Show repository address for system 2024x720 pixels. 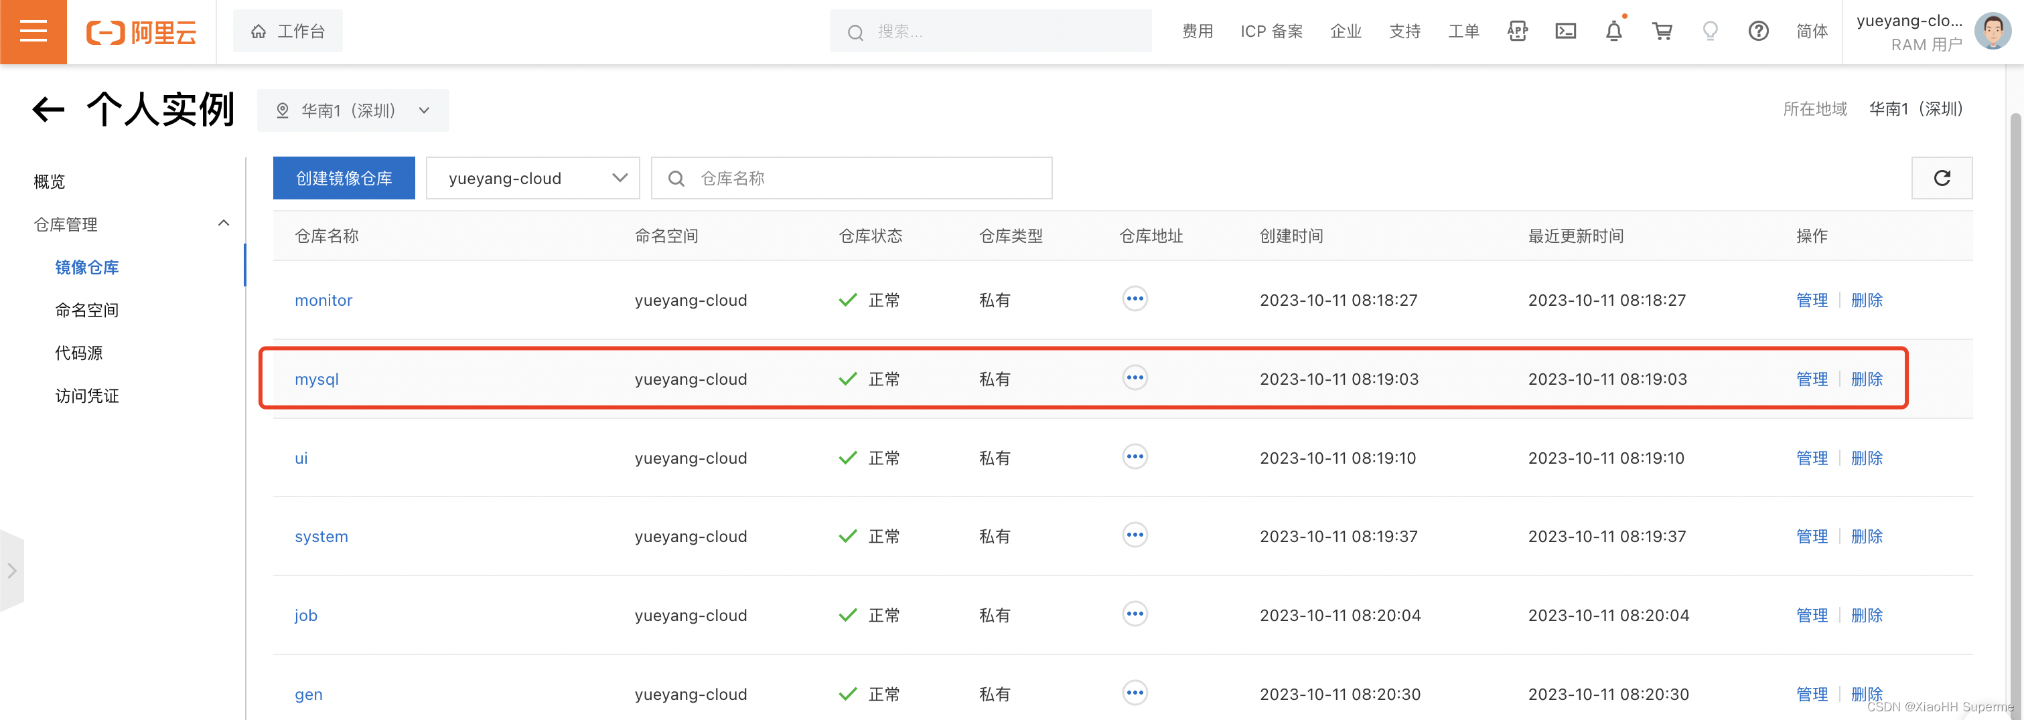(x=1135, y=535)
